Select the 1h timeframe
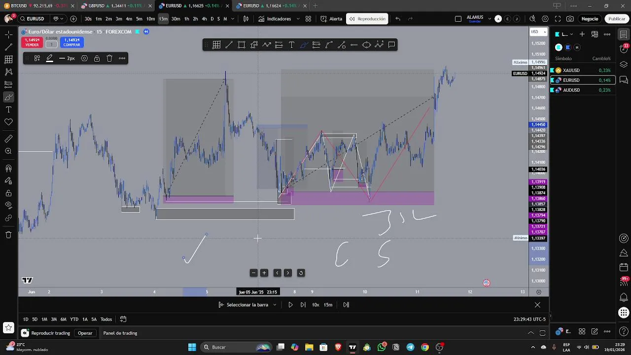The height and width of the screenshot is (355, 631). click(x=186, y=19)
